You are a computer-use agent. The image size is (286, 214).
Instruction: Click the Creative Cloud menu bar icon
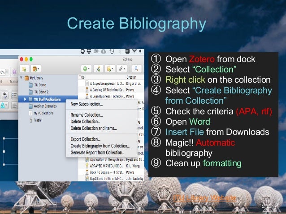click(x=96, y=51)
